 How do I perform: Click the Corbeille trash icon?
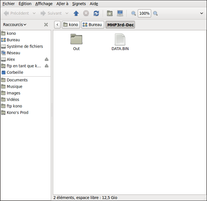click(4, 72)
